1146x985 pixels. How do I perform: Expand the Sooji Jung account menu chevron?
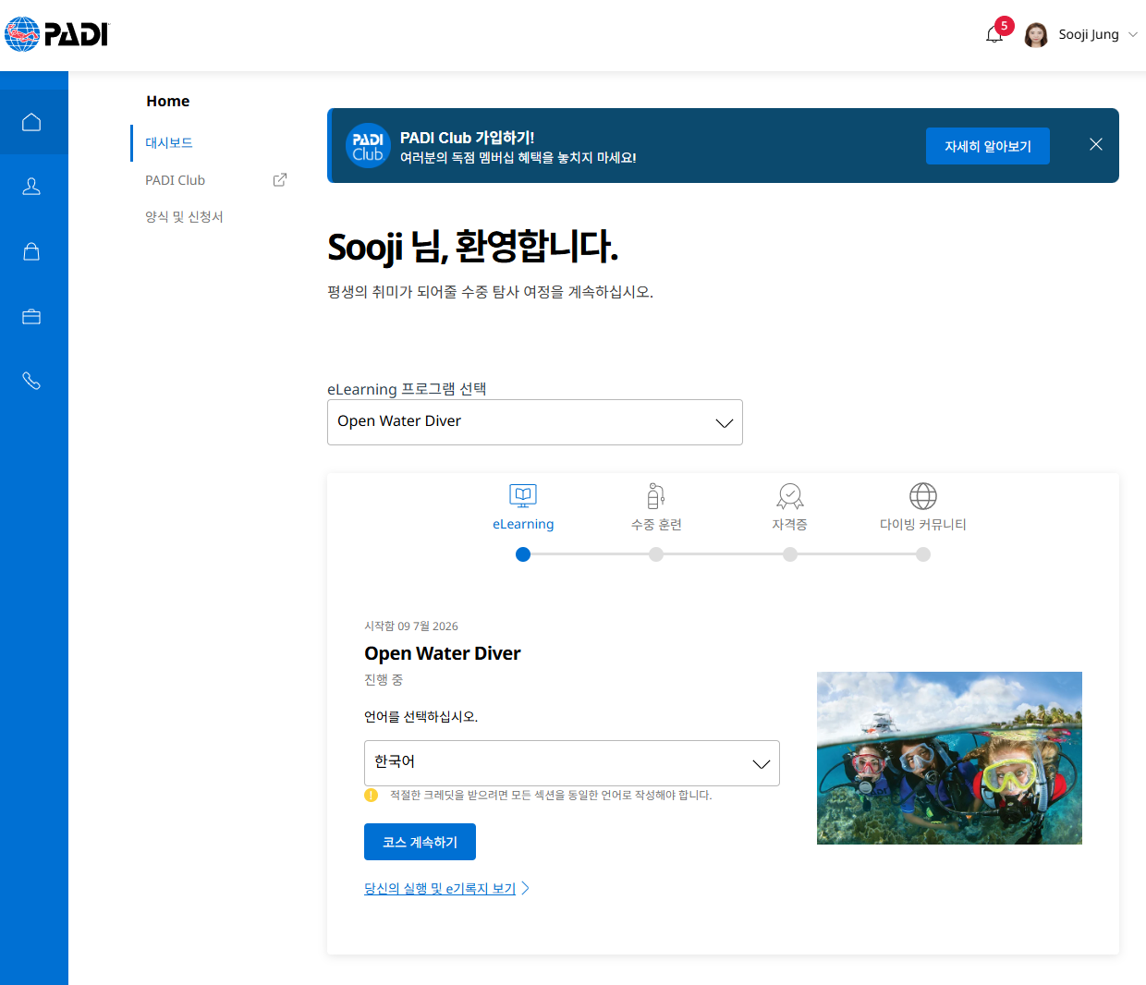tap(1133, 34)
